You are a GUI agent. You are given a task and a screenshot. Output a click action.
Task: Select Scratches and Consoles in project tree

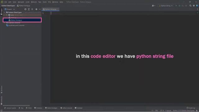15,26
